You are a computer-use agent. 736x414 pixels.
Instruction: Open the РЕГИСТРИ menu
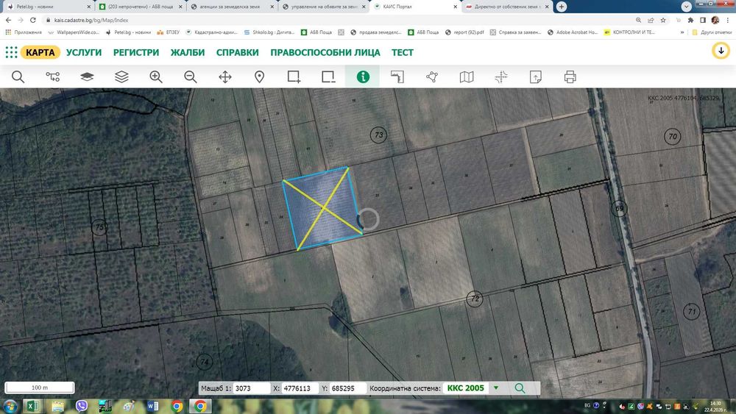136,52
